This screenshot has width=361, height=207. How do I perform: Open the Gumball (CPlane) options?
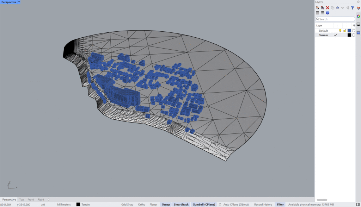point(204,204)
